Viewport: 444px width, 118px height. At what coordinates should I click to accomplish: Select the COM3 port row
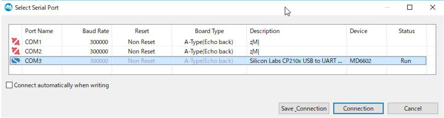pos(218,61)
